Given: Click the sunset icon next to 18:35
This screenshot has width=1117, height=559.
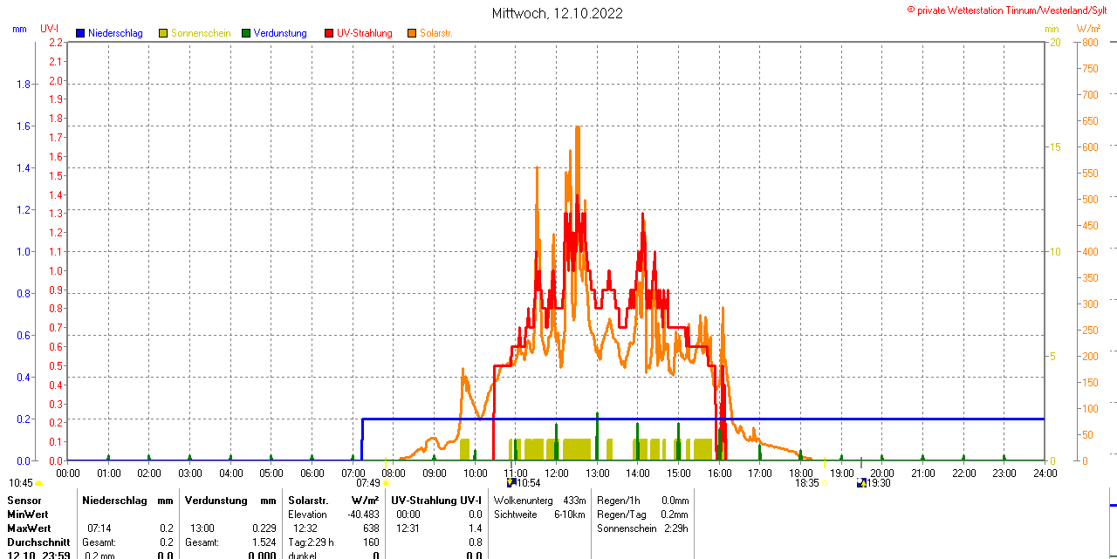Looking at the screenshot, I should coord(825,483).
